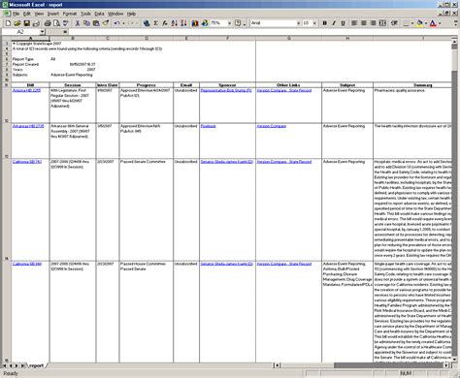Click the Name Box showing A2
Screen dimensions: 460x378
point(20,32)
